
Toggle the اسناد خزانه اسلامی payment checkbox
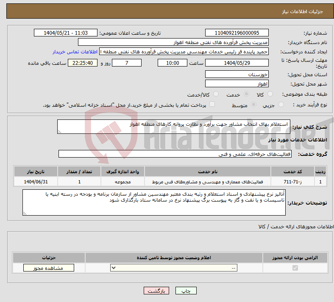pyautogui.click(x=212, y=104)
